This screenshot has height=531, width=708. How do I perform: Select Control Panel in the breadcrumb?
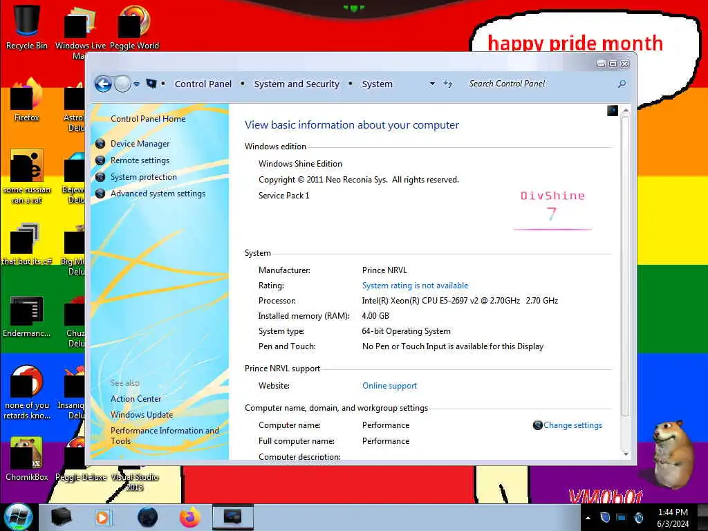click(203, 84)
